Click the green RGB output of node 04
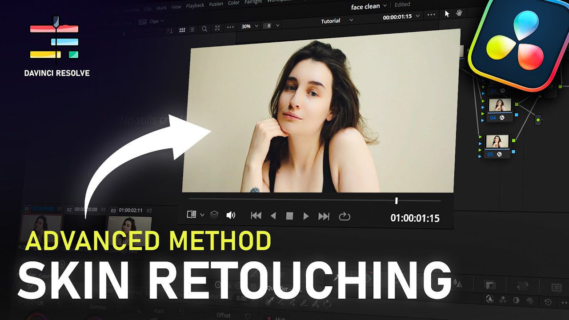Viewport: 569px width, 320px height. (517, 105)
